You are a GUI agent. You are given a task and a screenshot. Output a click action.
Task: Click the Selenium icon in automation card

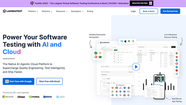click(96, 53)
